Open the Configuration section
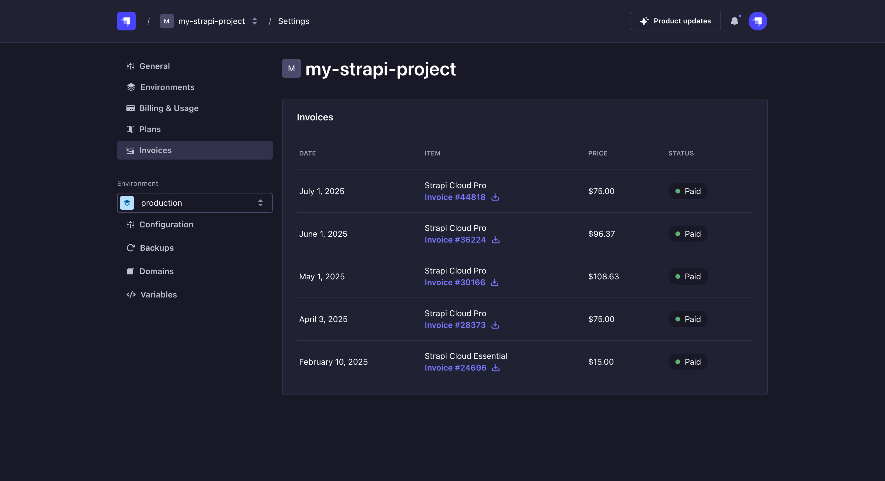885x481 pixels. pyautogui.click(x=166, y=224)
